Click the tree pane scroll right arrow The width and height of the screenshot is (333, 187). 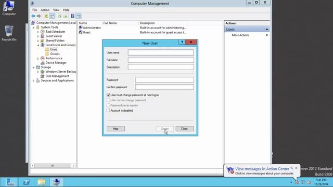[x=74, y=166]
